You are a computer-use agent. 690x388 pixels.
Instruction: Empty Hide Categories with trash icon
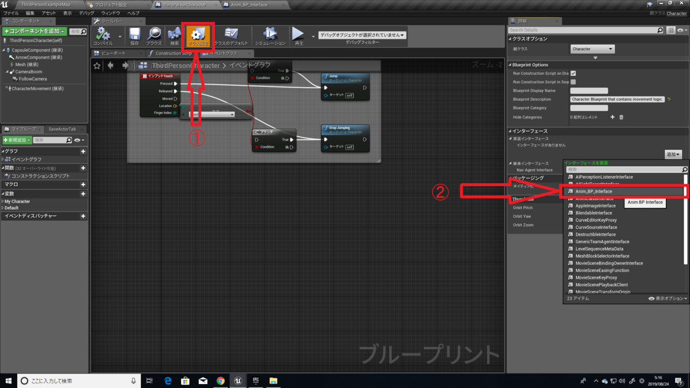pyautogui.click(x=621, y=117)
